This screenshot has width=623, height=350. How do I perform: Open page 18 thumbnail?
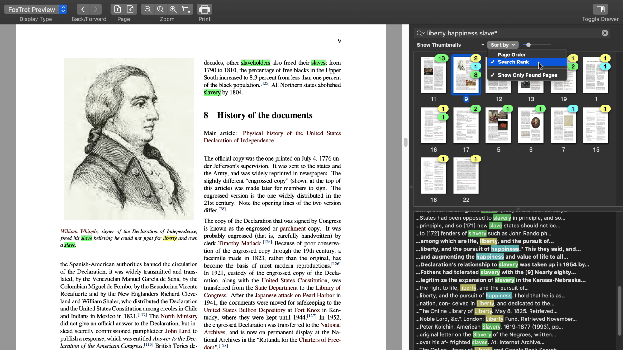pos(433,175)
